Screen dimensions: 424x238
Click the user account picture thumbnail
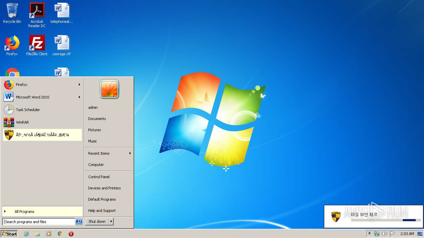coord(109,89)
